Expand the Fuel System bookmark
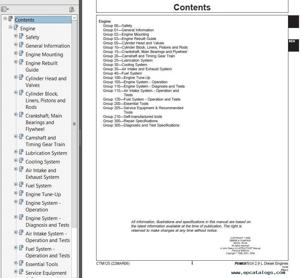The height and width of the screenshot is (278, 302). (16, 184)
